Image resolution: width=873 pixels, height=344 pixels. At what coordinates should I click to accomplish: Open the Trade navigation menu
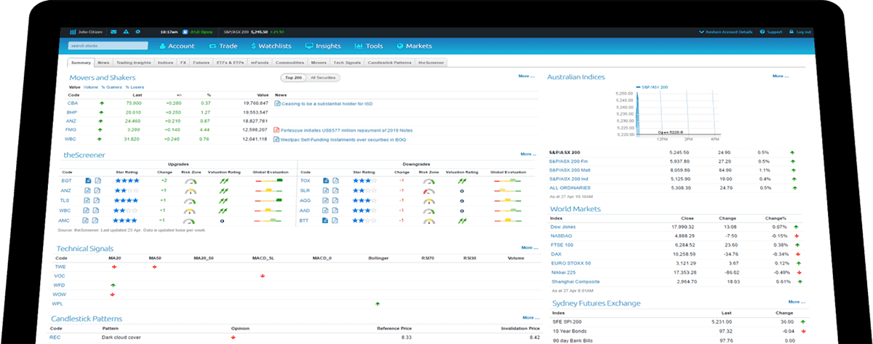point(224,46)
